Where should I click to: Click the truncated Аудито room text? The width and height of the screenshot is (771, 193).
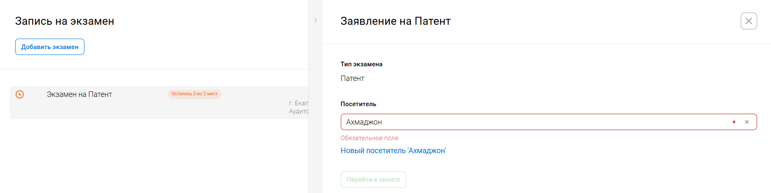[x=298, y=111]
